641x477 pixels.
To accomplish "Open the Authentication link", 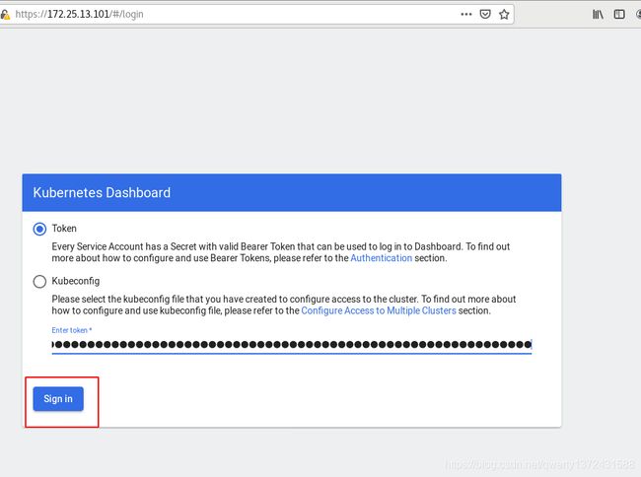I will click(x=381, y=258).
